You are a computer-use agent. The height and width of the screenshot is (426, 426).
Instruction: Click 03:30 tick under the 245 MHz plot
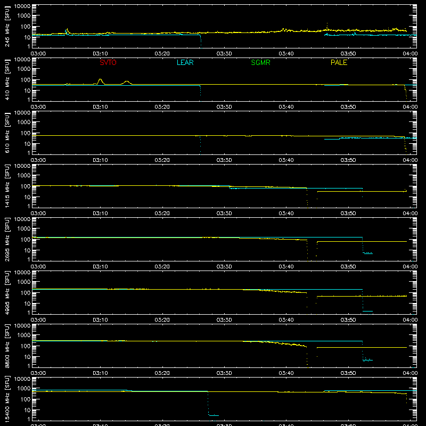click(224, 54)
